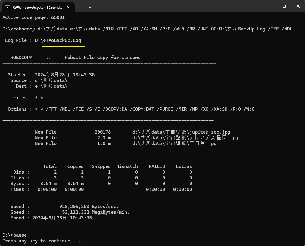Click the file size value 200178

coord(103,132)
